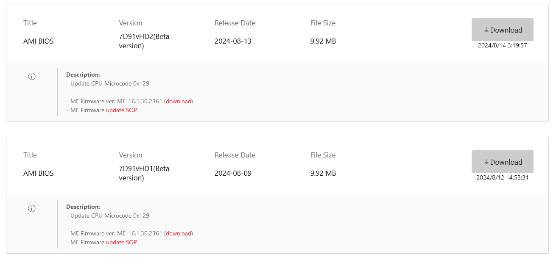Click the Description heading under 7D91vHD2

coord(83,75)
